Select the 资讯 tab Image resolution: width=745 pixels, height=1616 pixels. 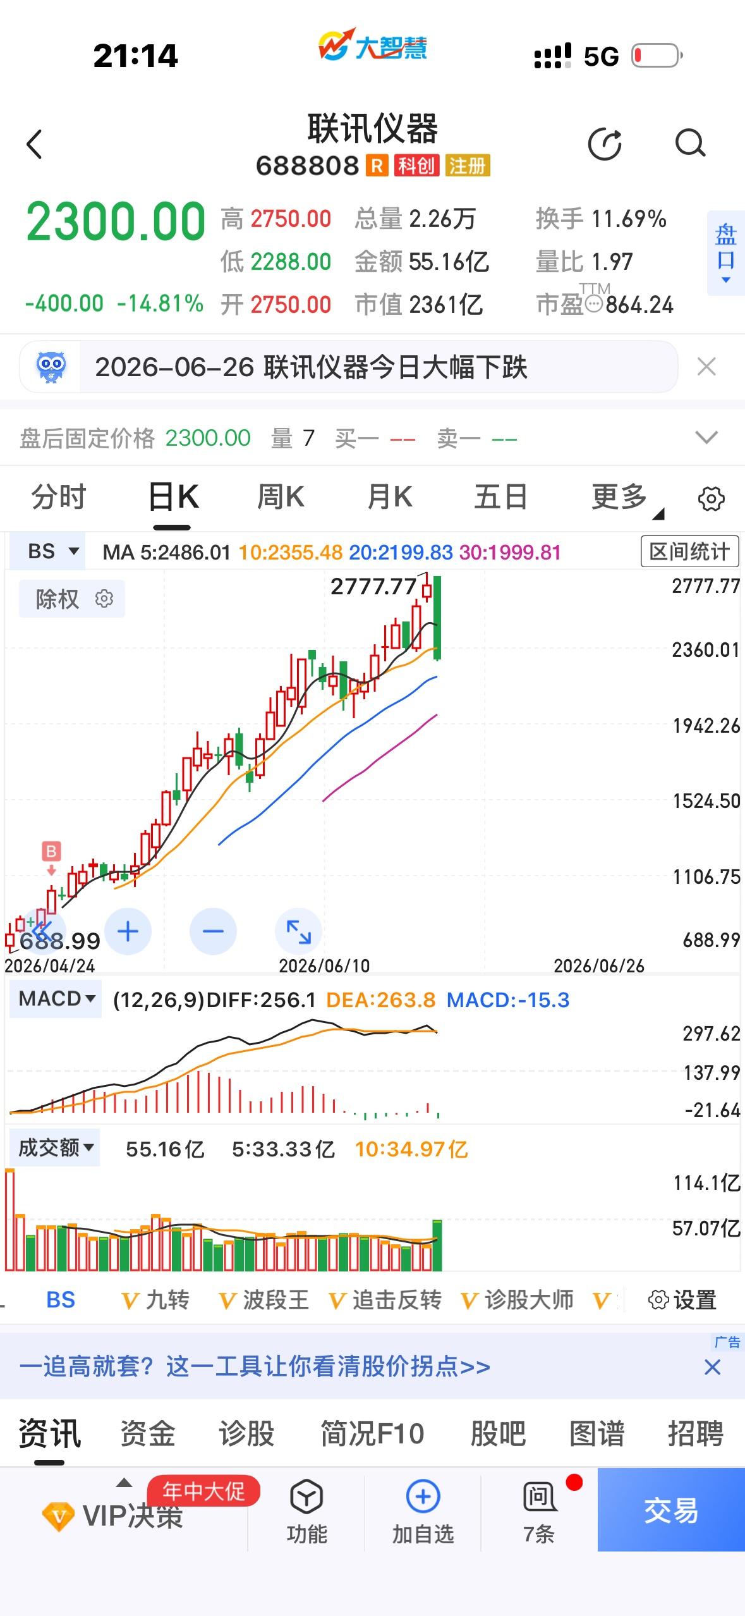coord(49,1433)
